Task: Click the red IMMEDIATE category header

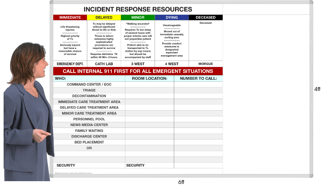Action: tap(70, 18)
